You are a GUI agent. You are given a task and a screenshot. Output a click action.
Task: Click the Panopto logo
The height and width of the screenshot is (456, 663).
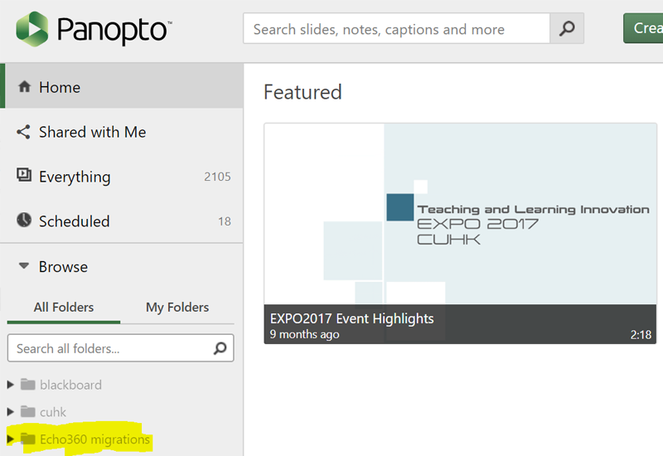click(x=94, y=29)
